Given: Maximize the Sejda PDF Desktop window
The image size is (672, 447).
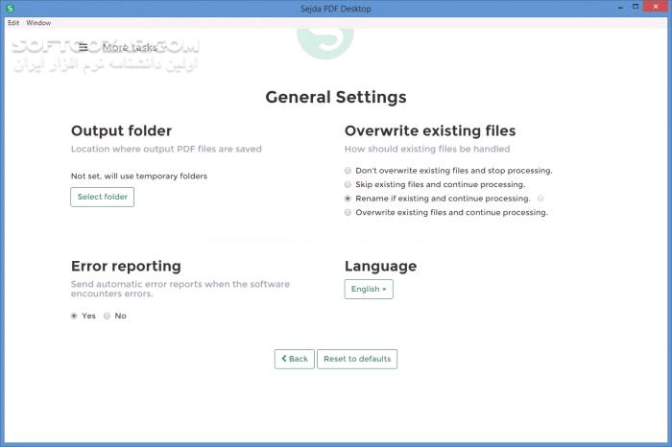Looking at the screenshot, I should click(x=636, y=7).
